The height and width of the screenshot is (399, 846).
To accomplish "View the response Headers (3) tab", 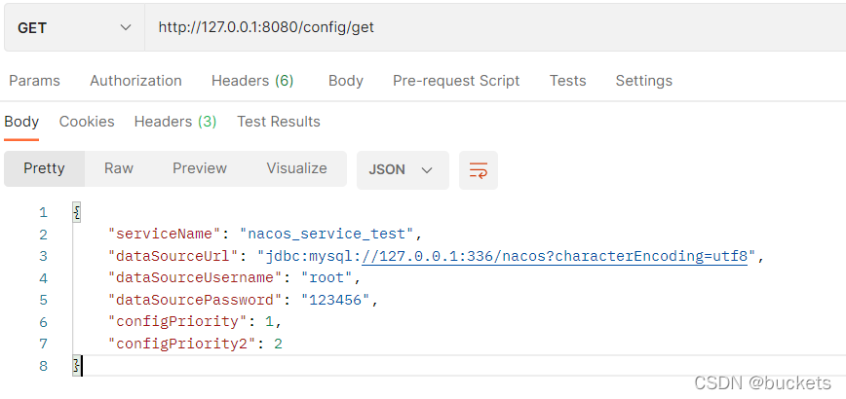I will pyautogui.click(x=175, y=122).
